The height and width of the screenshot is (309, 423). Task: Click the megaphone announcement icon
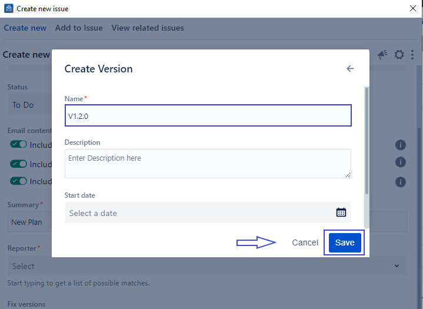382,55
